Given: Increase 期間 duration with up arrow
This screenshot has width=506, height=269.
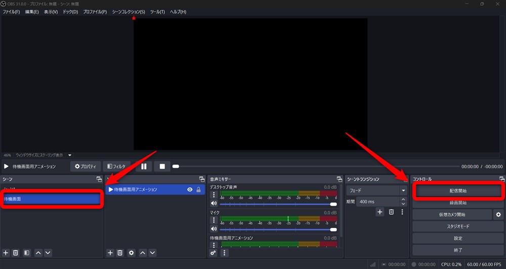Looking at the screenshot, I should pos(403,200).
